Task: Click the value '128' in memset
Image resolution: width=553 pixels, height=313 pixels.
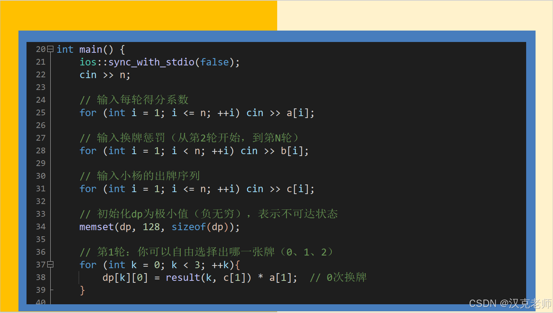Action: tap(151, 227)
